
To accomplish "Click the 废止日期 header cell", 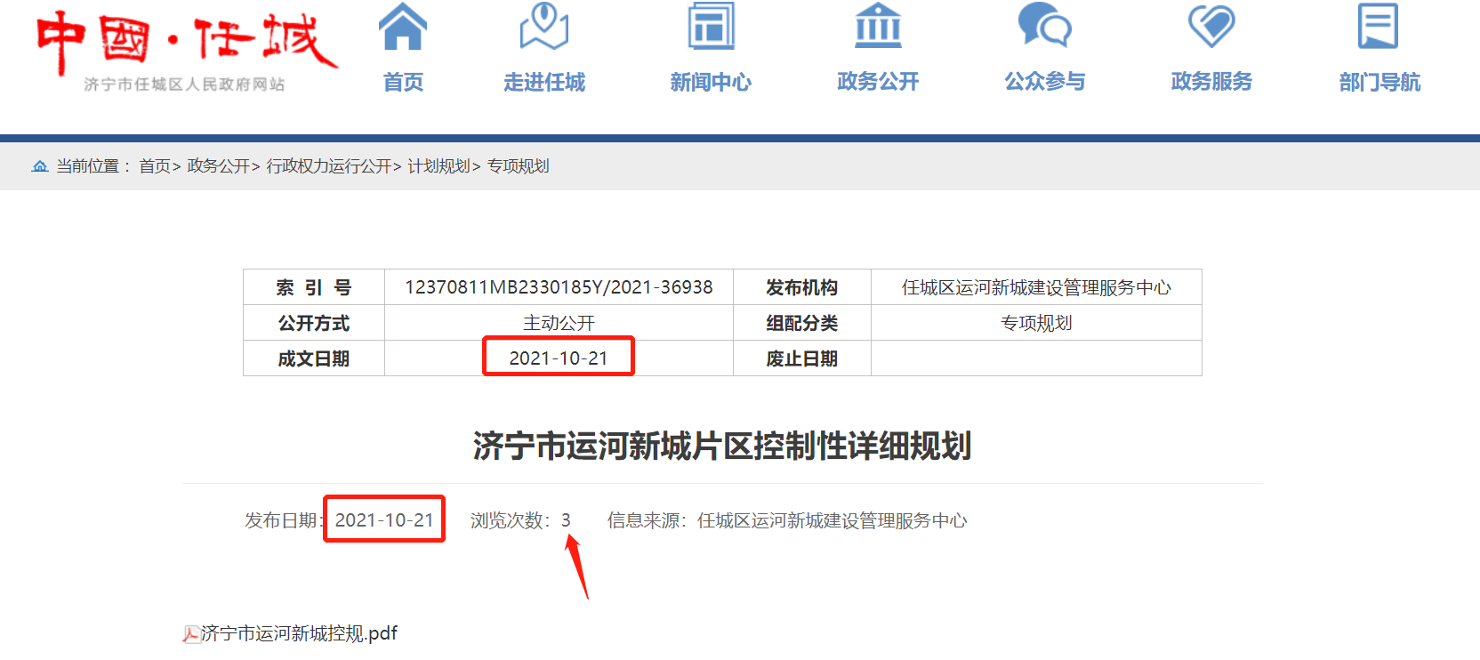I will pyautogui.click(x=802, y=358).
